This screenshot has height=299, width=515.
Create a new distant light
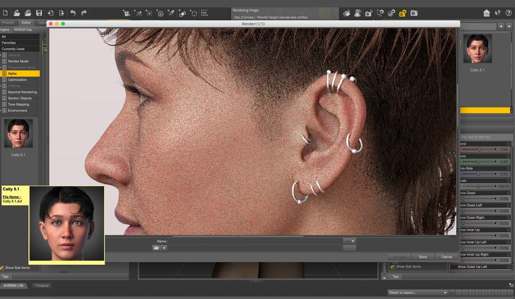click(138, 13)
